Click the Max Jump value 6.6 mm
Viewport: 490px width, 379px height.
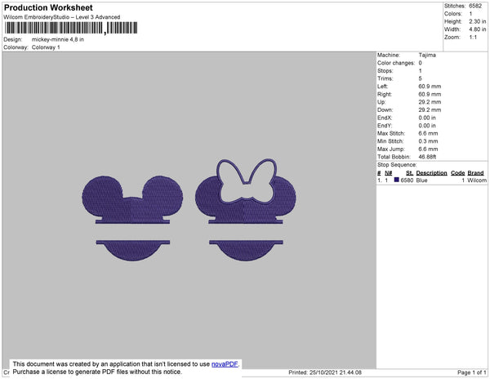tap(428, 149)
